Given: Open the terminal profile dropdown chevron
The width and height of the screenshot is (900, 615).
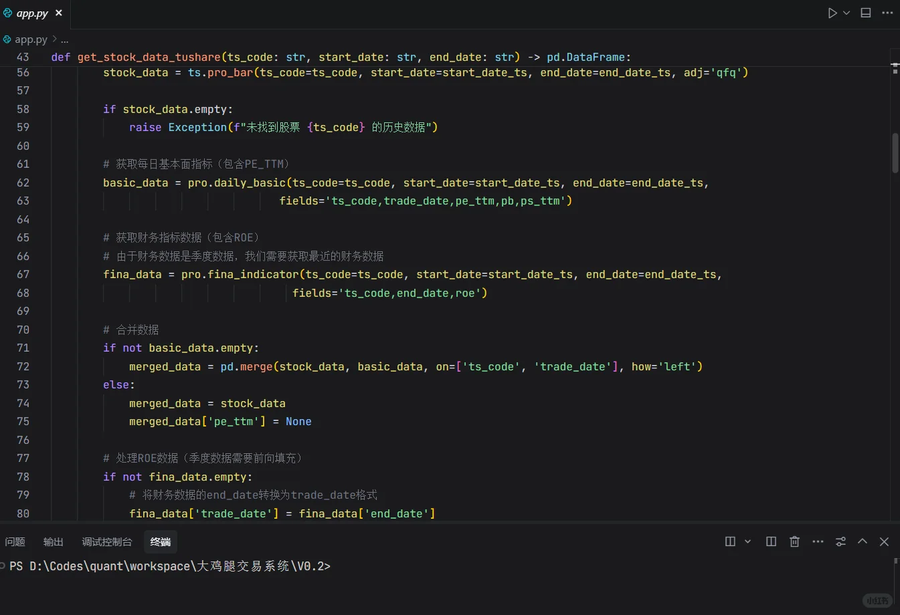Looking at the screenshot, I should coord(747,541).
